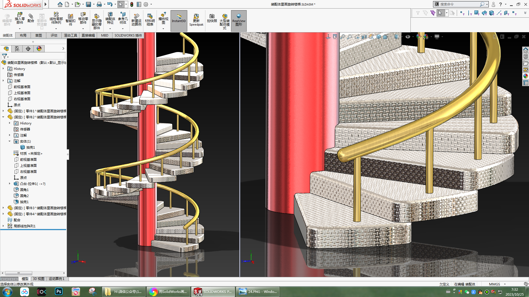Toggle the Filter Solid Bodies selection filter

pyautogui.click(x=492, y=13)
